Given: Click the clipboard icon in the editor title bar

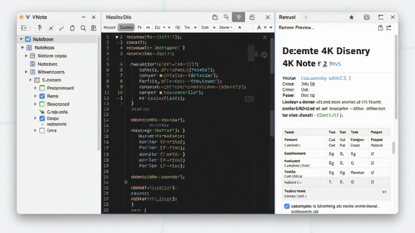Looking at the screenshot, I should point(215,17).
